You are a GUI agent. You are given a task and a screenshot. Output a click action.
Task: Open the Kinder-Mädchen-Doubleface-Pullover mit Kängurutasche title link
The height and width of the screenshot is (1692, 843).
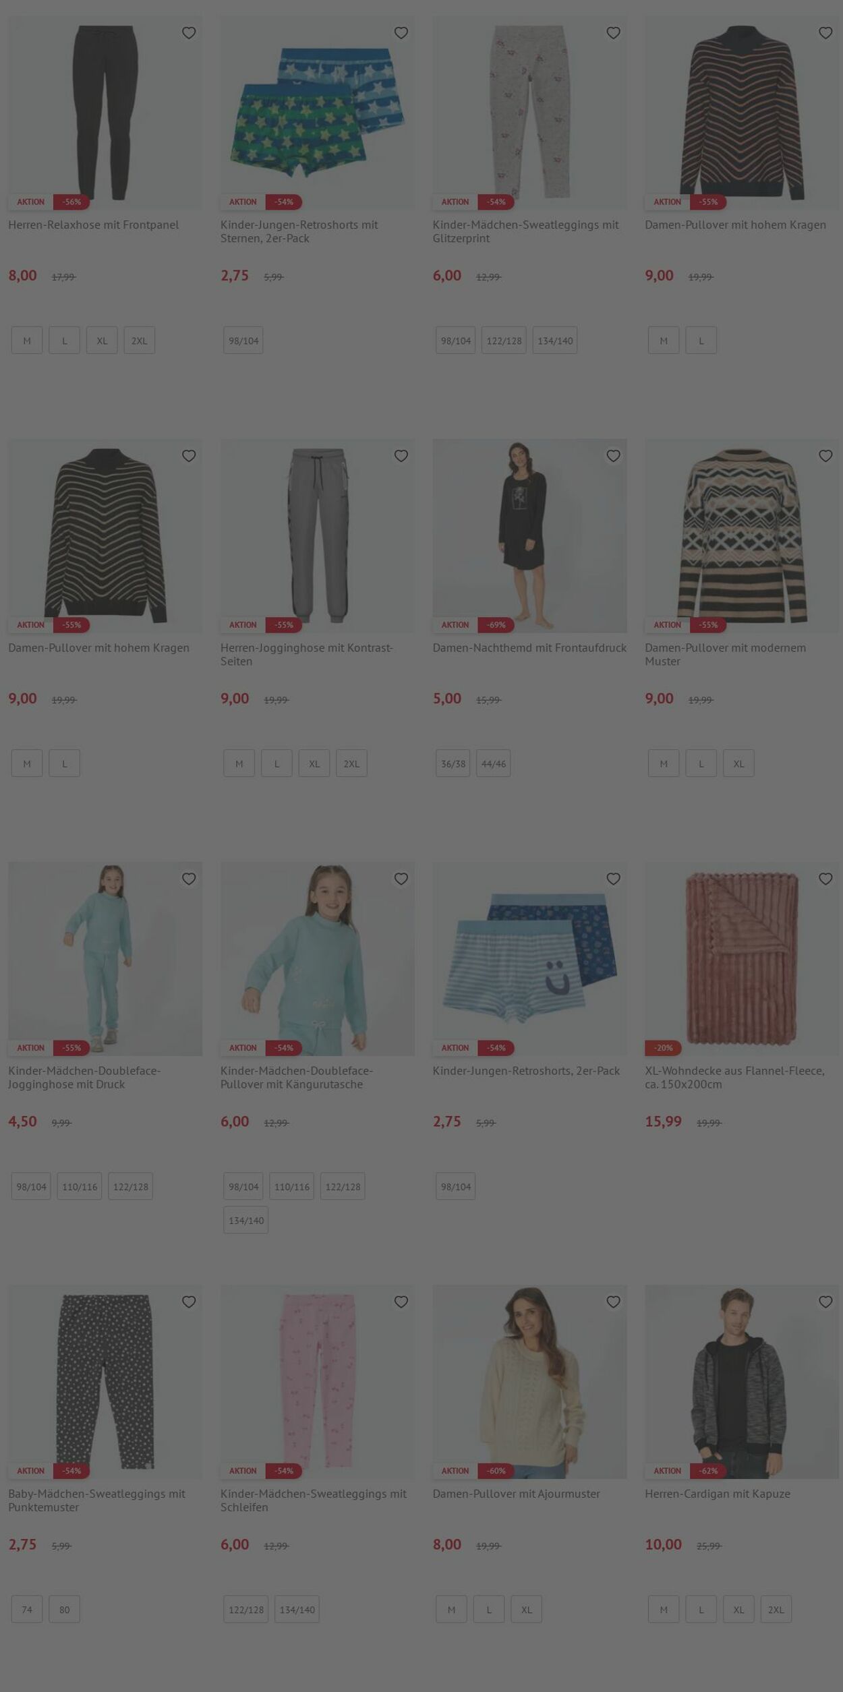pyautogui.click(x=297, y=1077)
